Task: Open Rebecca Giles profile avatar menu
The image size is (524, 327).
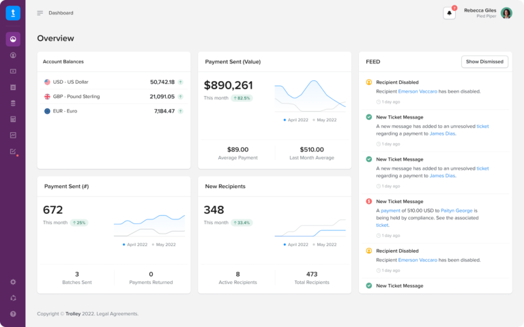Action: (x=506, y=13)
